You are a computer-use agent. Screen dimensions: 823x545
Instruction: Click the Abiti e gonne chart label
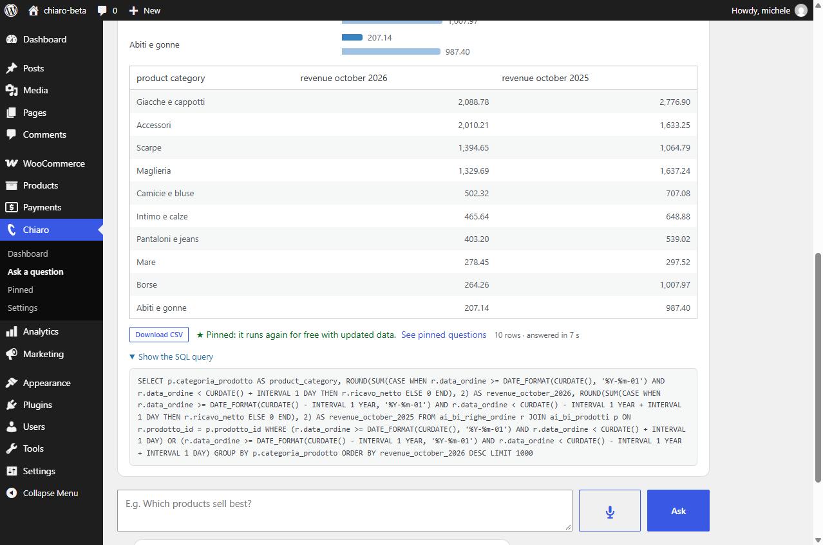pyautogui.click(x=155, y=44)
